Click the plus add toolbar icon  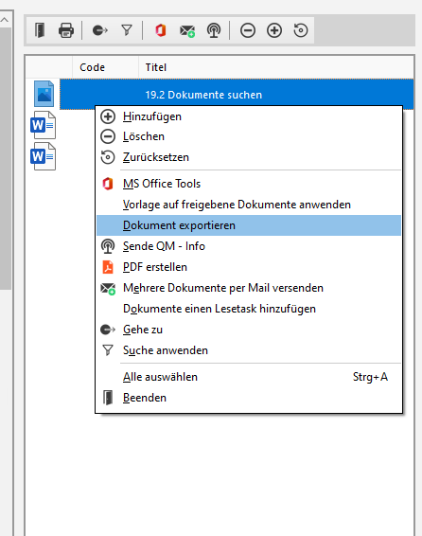tap(274, 30)
